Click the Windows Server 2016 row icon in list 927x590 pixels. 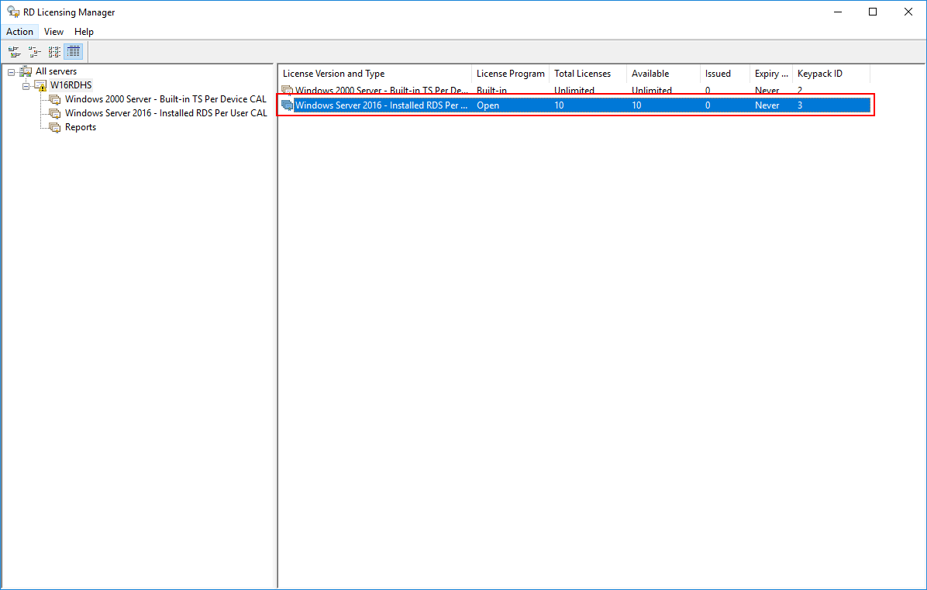coord(288,105)
